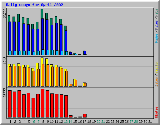Viewport: 160px width, 125px height.
Task: Click day 26 on the x-axis
Action: [x=127, y=122]
